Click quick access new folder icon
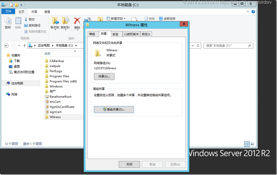The width and height of the screenshot is (277, 175). (17, 5)
